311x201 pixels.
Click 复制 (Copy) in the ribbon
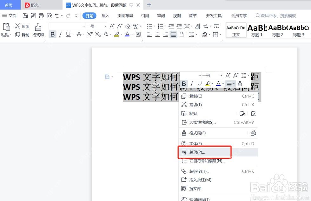[x=22, y=35]
